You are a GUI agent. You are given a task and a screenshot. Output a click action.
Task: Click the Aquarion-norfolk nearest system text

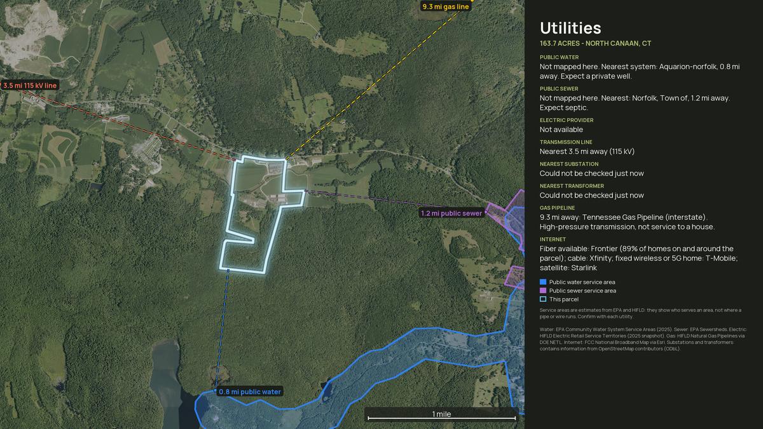click(x=640, y=71)
